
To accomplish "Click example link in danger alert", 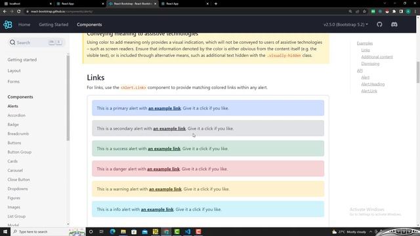I will 163,169.
